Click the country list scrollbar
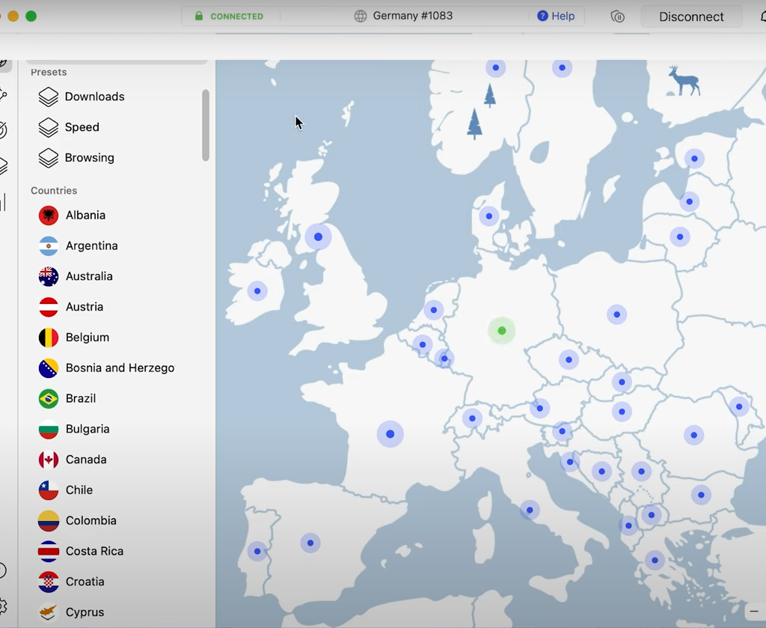Viewport: 766px width, 628px height. point(206,125)
